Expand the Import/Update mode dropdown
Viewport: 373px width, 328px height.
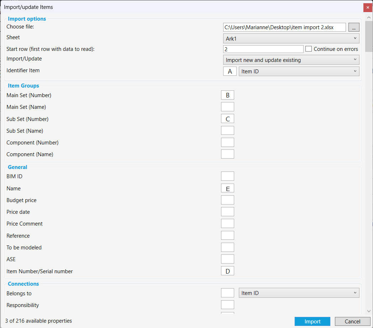(291, 60)
